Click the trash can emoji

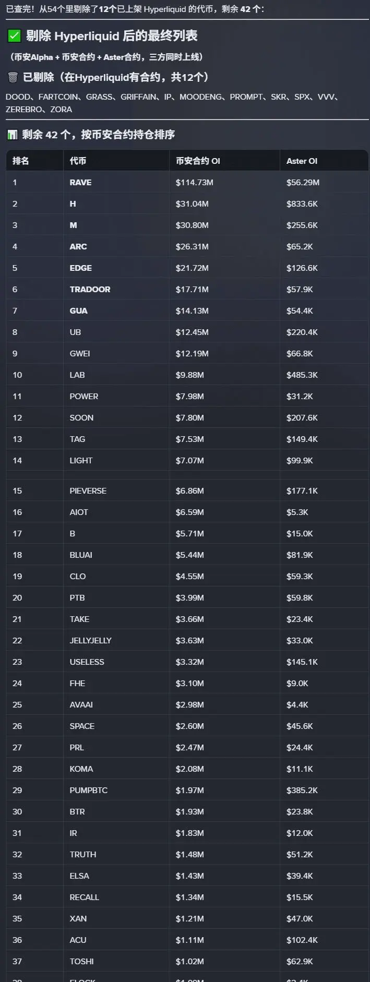[13, 78]
